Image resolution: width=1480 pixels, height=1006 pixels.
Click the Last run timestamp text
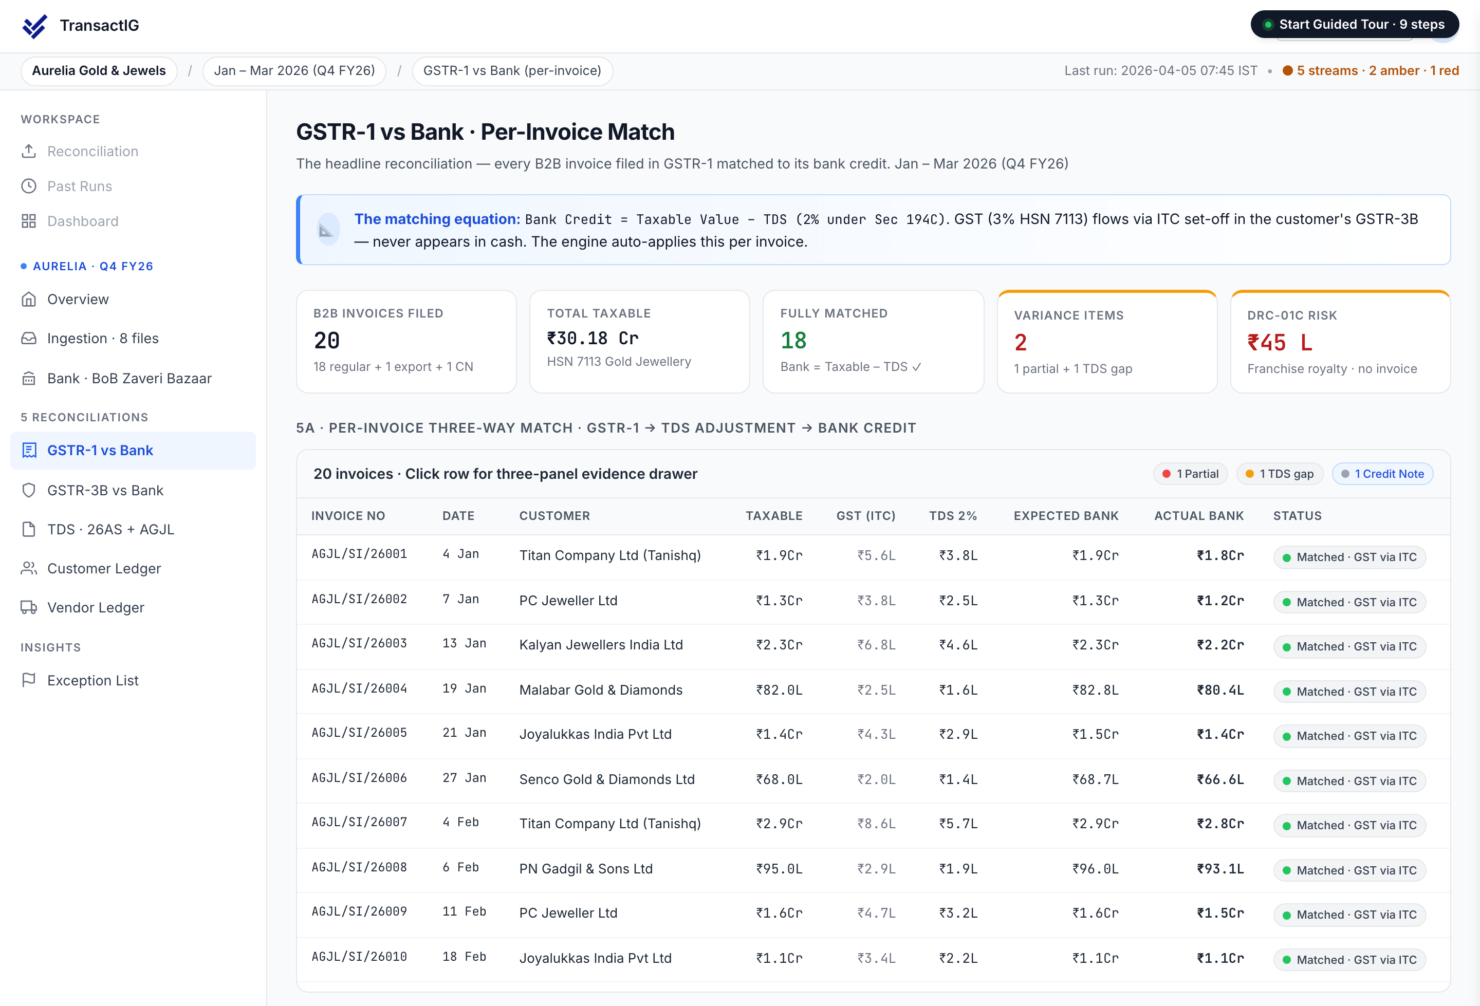[1160, 71]
